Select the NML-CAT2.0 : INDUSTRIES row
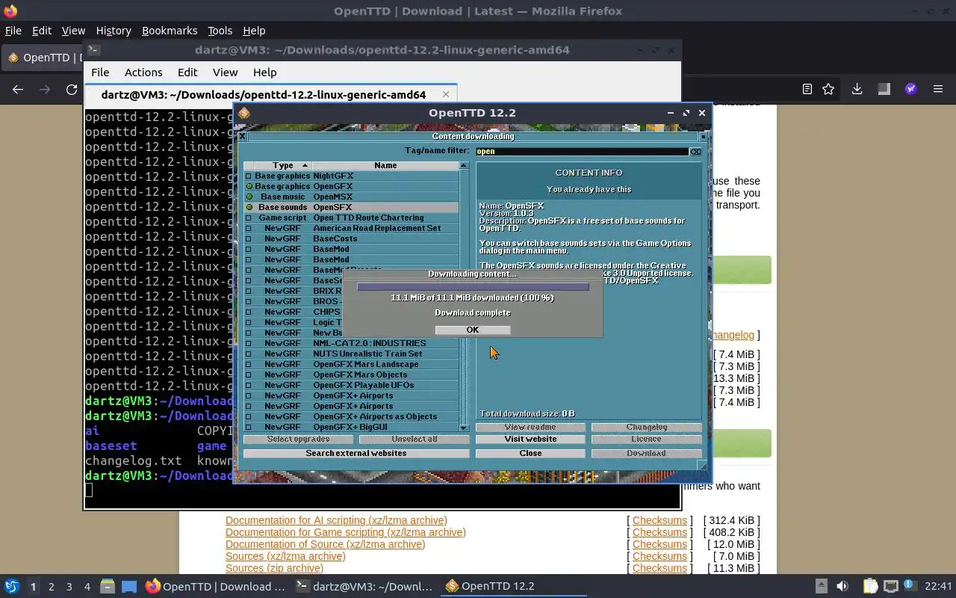Viewport: 956px width, 598px height. click(x=351, y=343)
